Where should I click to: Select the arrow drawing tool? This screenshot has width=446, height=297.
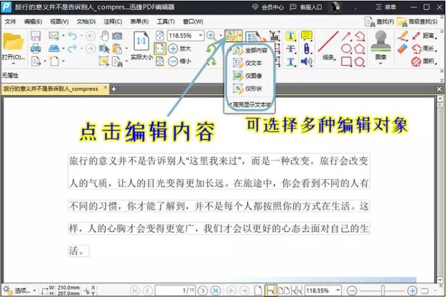tap(346, 36)
